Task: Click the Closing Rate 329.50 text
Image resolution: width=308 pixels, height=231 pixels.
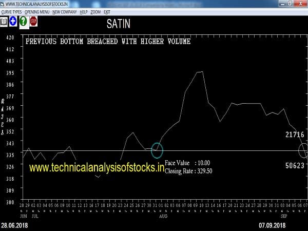Action: coord(188,171)
